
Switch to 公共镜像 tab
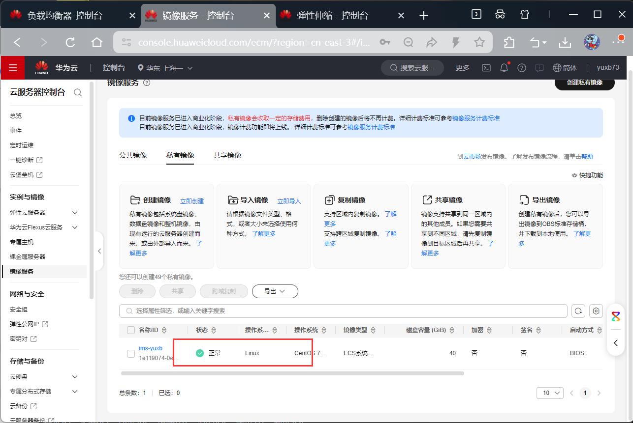(x=133, y=155)
